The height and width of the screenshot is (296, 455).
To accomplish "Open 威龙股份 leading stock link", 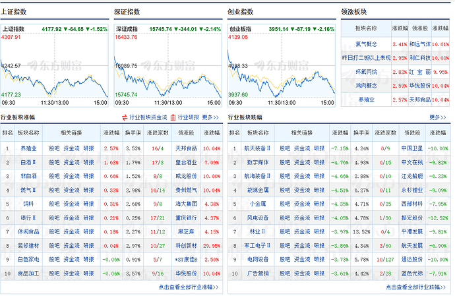I will [x=186, y=176].
